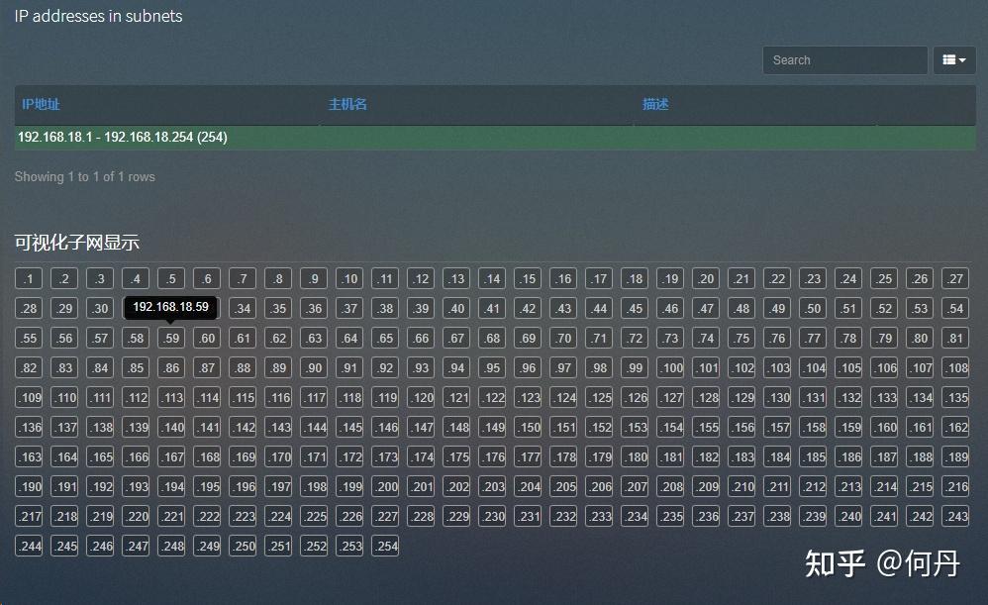Click the .136 address box

tap(29, 427)
